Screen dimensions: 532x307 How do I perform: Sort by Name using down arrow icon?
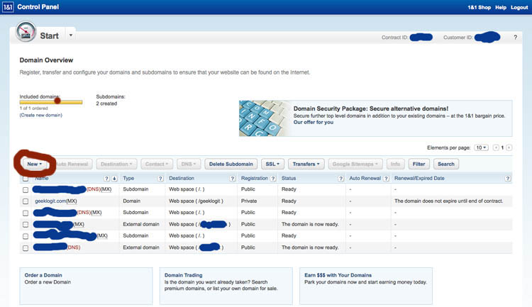[x=115, y=179]
